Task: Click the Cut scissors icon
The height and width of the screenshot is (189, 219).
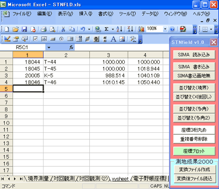Action: pyautogui.click(x=63, y=30)
